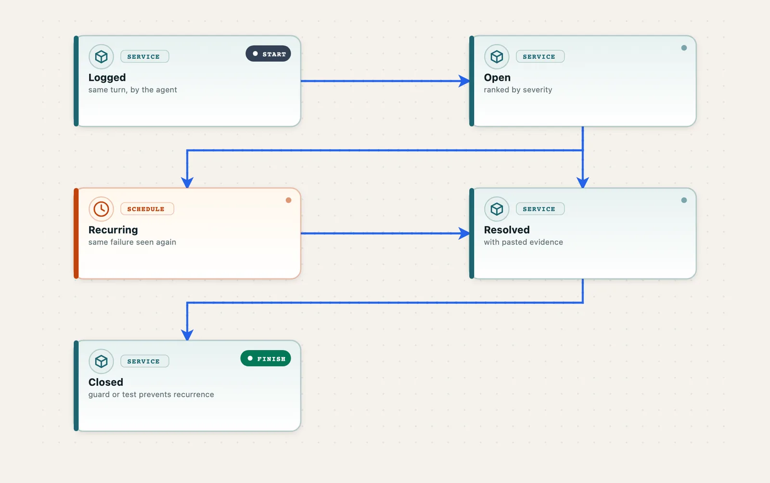
Task: Click the cube icon on the Resolved node
Action: [x=497, y=209]
